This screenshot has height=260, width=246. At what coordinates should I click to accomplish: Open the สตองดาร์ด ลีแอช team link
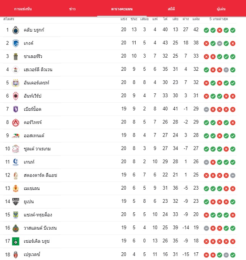pos(40,175)
